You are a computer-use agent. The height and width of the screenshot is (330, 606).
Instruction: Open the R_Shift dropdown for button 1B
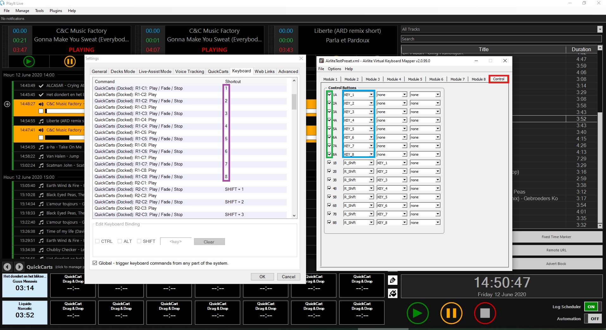pos(371,163)
